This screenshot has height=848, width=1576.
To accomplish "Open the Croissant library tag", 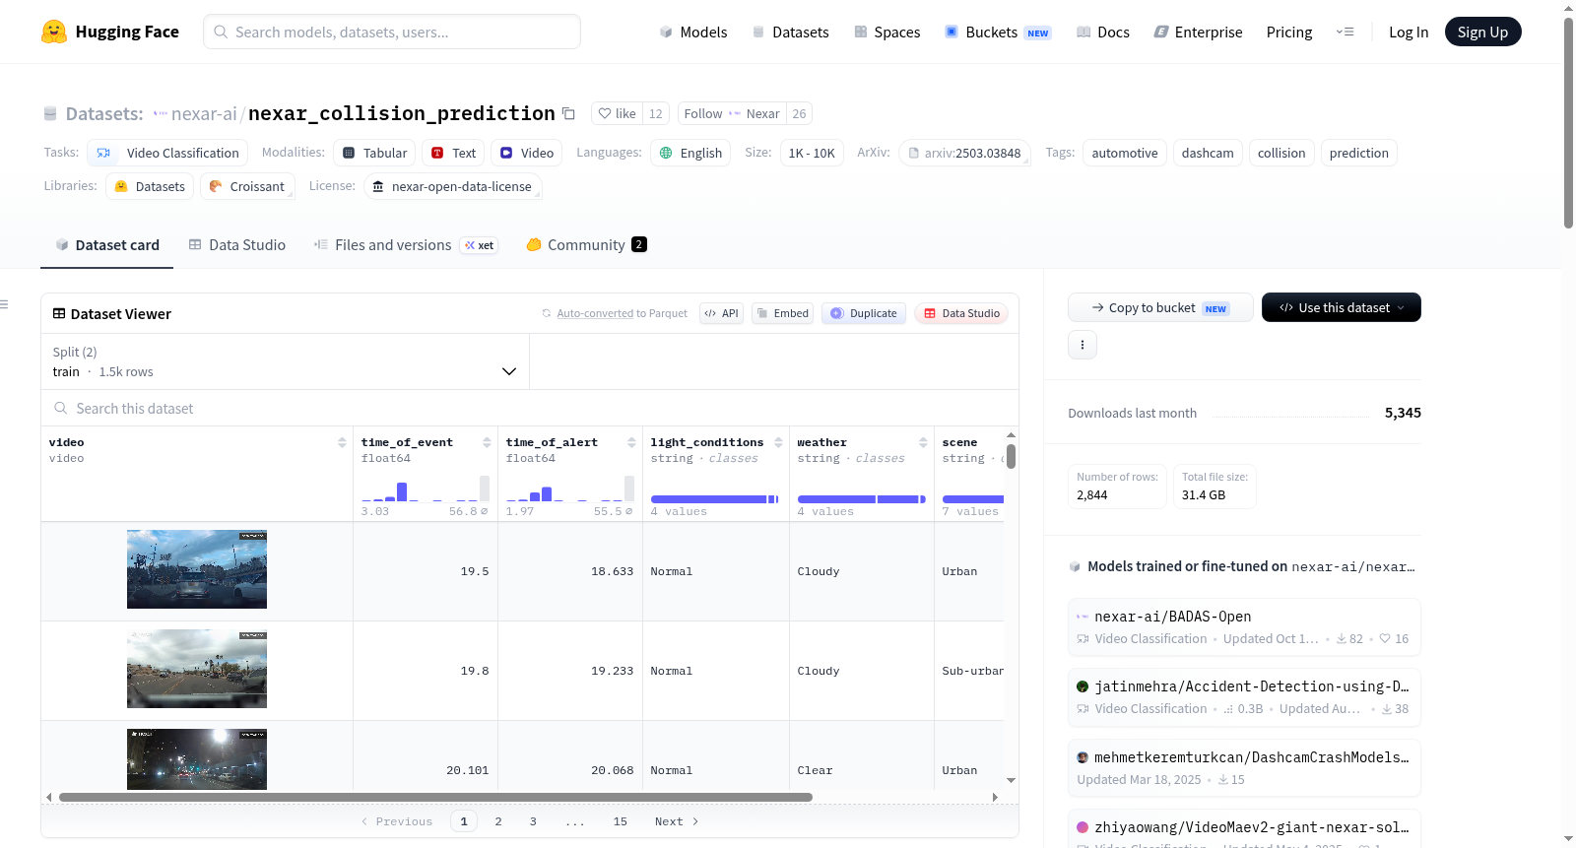I will [247, 186].
